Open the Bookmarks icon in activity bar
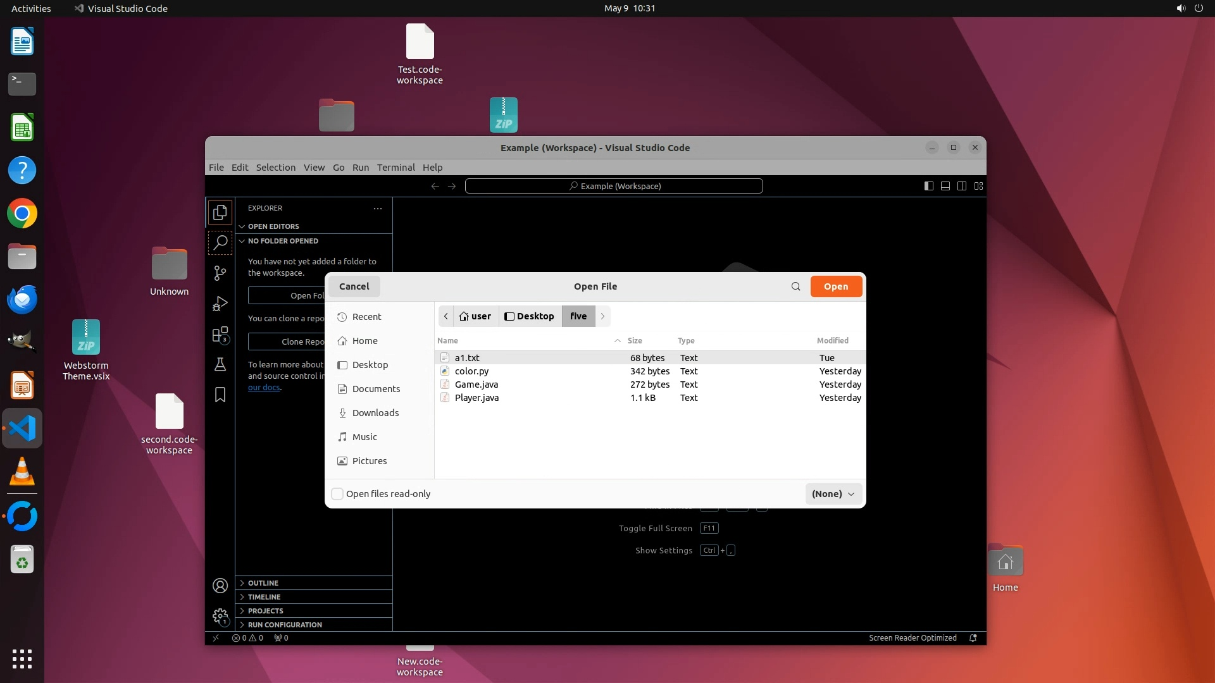This screenshot has height=683, width=1215. (220, 395)
